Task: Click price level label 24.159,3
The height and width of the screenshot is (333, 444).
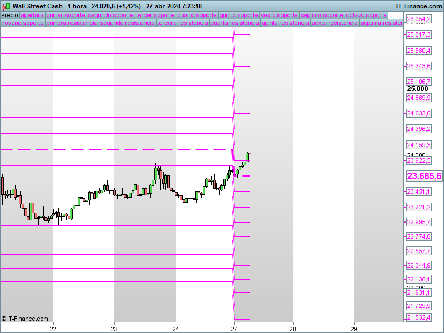Action: [x=419, y=145]
